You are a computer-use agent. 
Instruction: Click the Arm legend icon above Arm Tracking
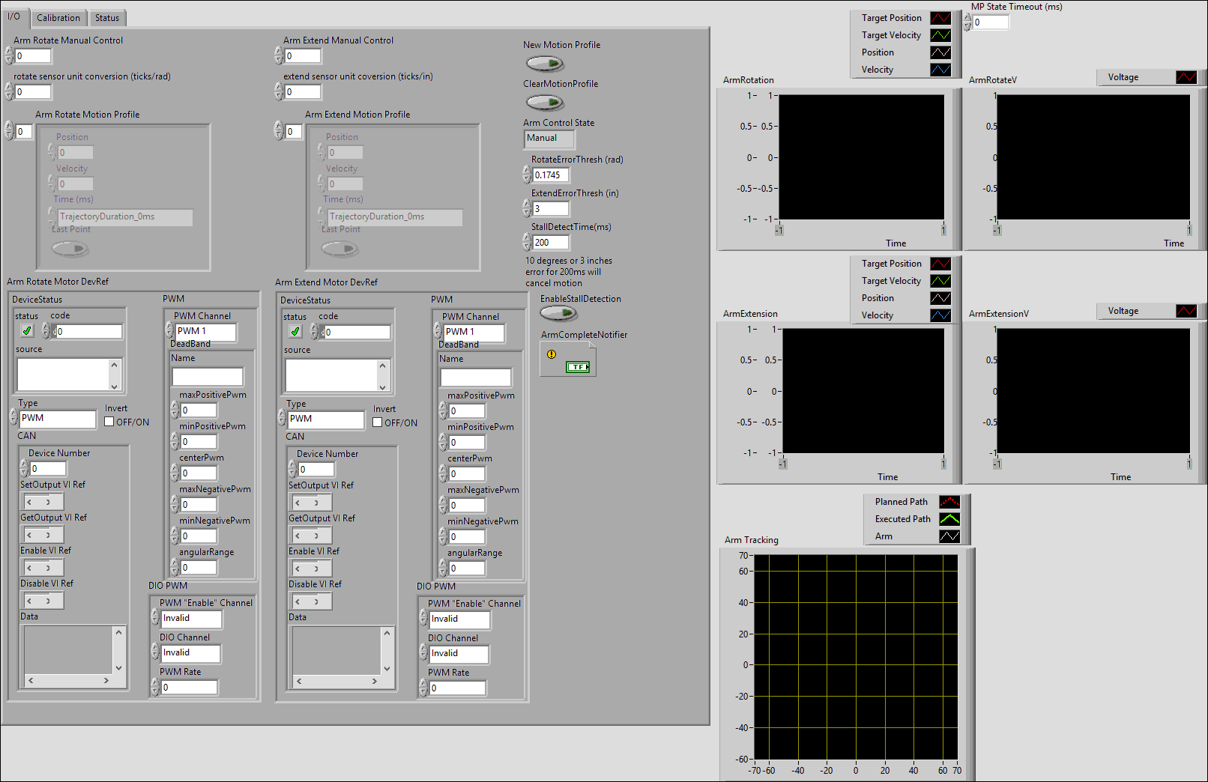point(949,536)
